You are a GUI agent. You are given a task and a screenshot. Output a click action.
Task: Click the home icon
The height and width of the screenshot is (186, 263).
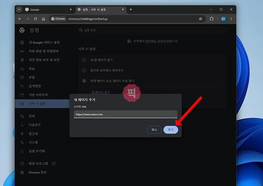pyautogui.click(x=43, y=19)
